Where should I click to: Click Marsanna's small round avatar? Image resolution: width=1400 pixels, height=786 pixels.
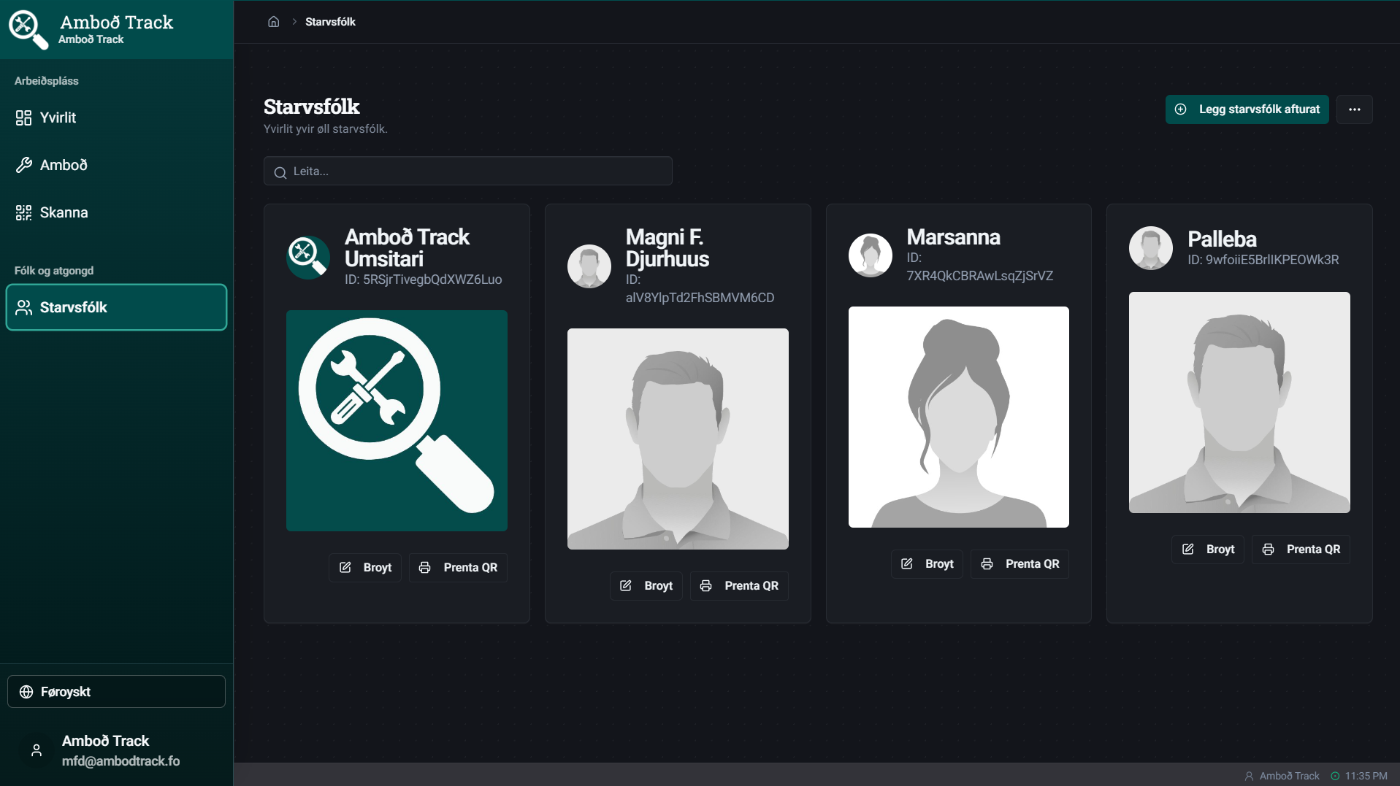click(x=871, y=255)
